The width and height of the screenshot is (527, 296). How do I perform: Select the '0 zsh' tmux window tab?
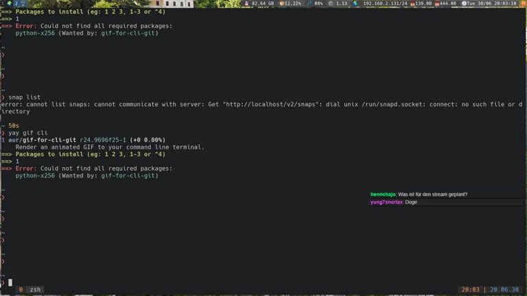30,290
